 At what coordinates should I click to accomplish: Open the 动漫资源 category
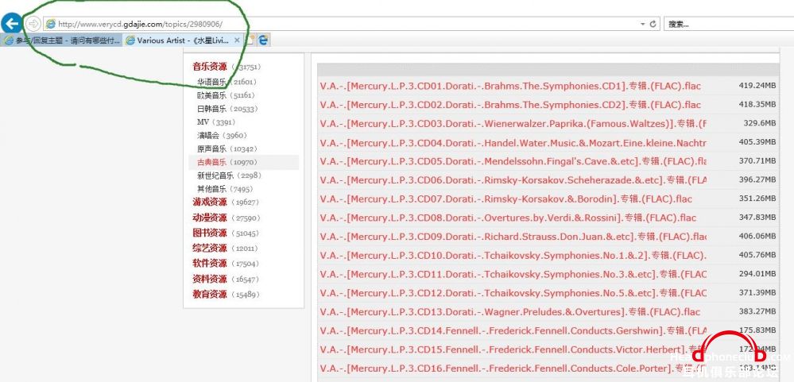click(x=210, y=218)
